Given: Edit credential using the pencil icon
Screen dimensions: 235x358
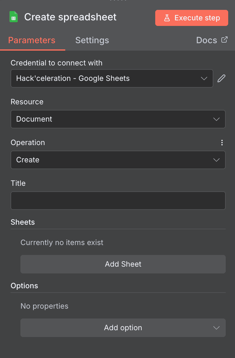Looking at the screenshot, I should (x=221, y=78).
